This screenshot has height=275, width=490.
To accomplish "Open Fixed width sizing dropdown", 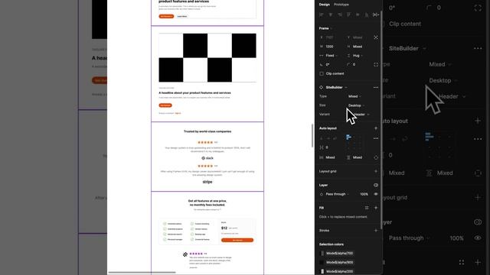I will pos(332,56).
